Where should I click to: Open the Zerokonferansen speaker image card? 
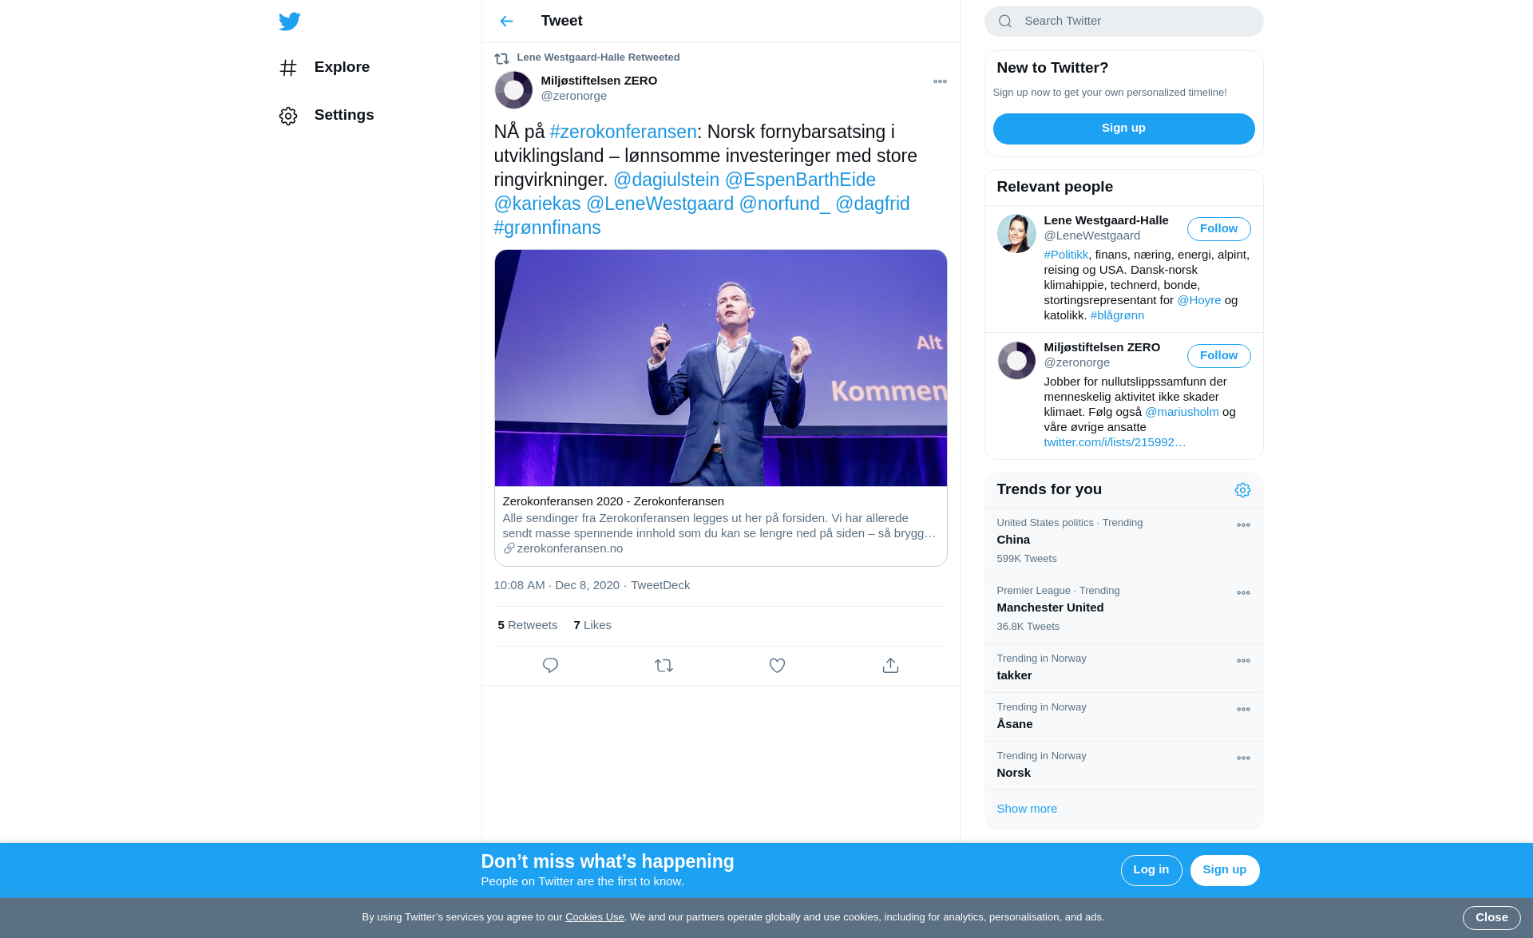point(720,368)
